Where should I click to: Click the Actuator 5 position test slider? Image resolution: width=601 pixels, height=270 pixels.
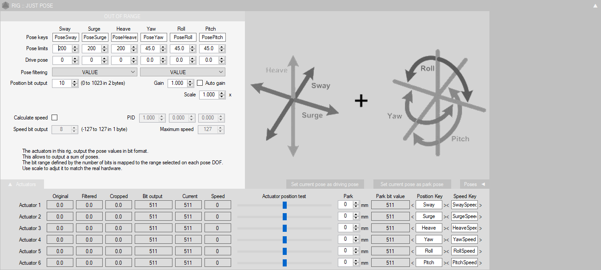284,251
